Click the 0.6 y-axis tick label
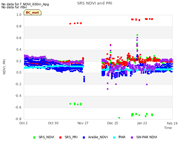Image resolution: width=190 pixels, height=143 pixels. click(19, 38)
